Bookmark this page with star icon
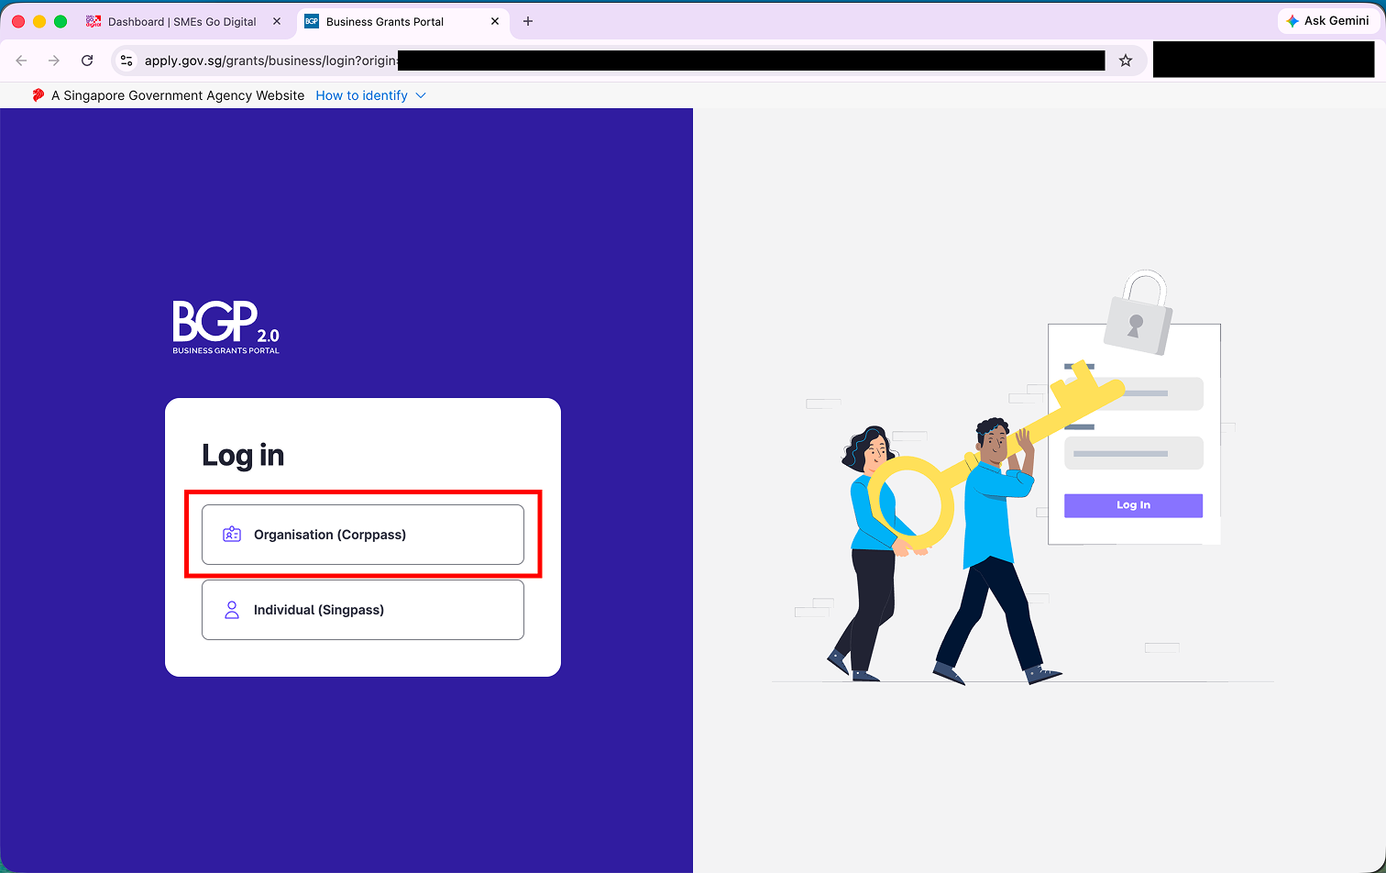Image resolution: width=1386 pixels, height=873 pixels. point(1126,61)
